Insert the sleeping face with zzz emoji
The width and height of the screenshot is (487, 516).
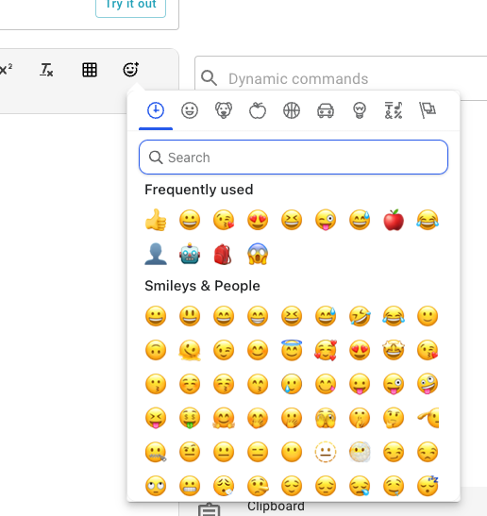coord(428,486)
